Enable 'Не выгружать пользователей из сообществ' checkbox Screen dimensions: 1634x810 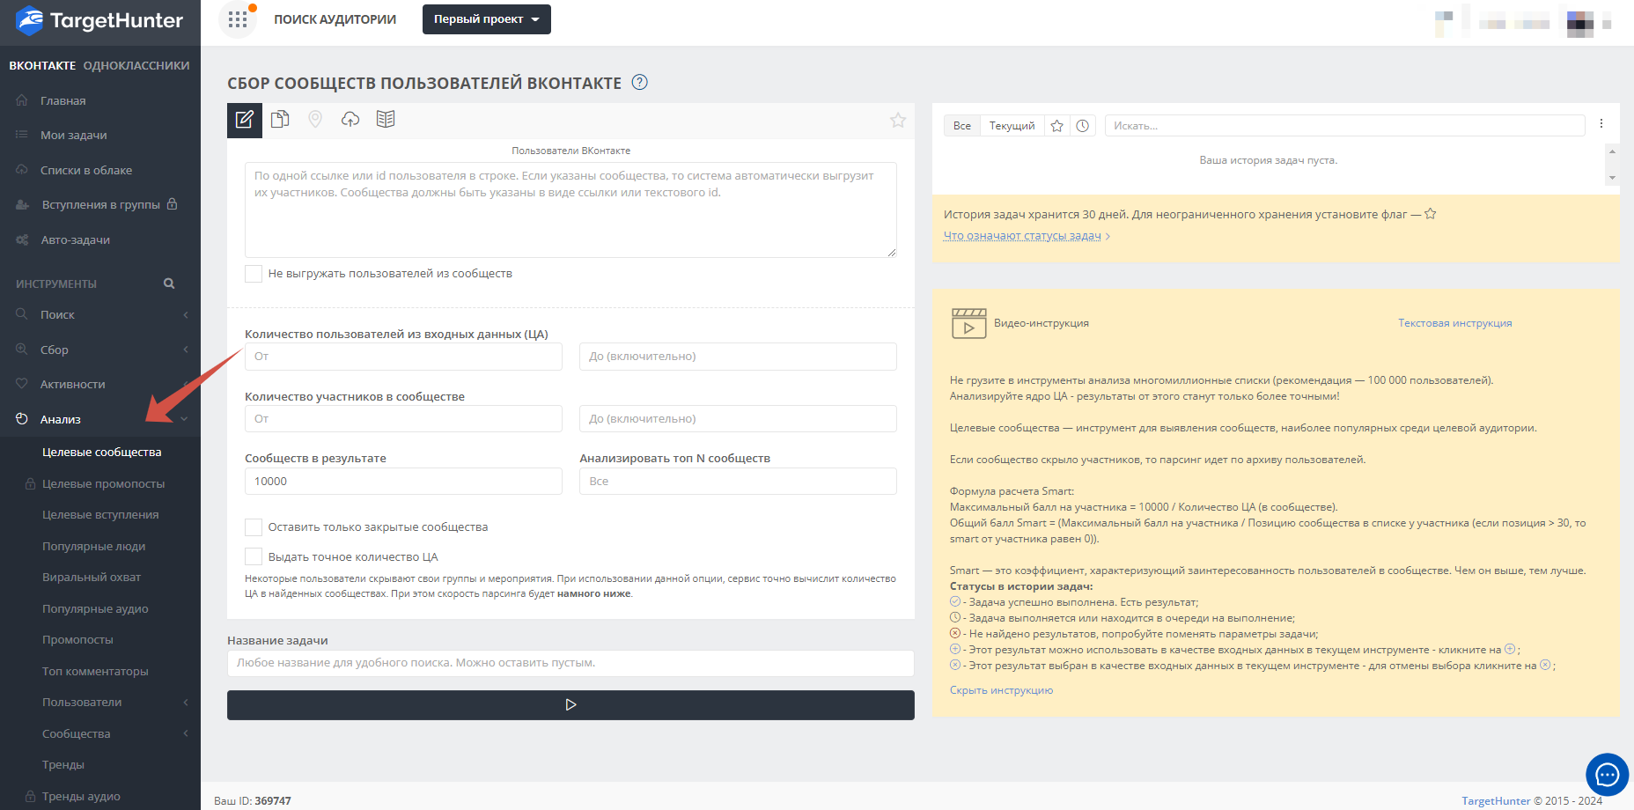(254, 274)
